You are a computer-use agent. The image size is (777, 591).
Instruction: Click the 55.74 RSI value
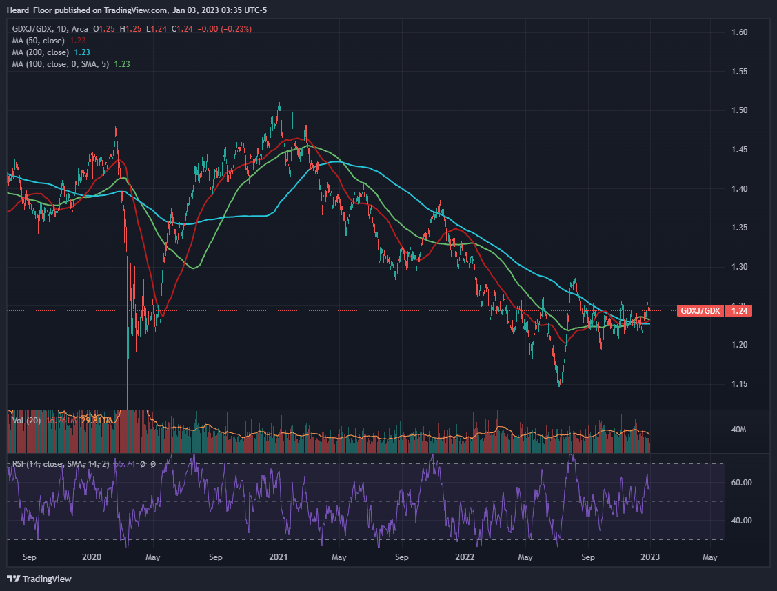tap(124, 464)
